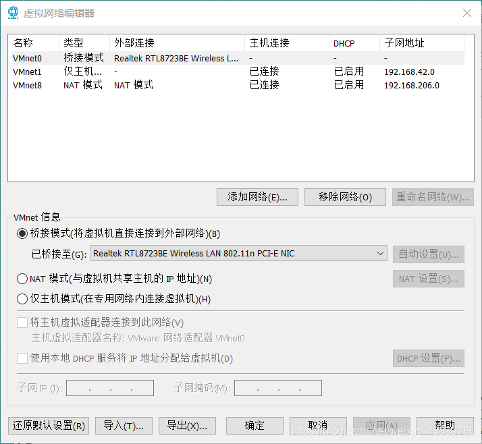Click 自动设置(U) button

(429, 254)
